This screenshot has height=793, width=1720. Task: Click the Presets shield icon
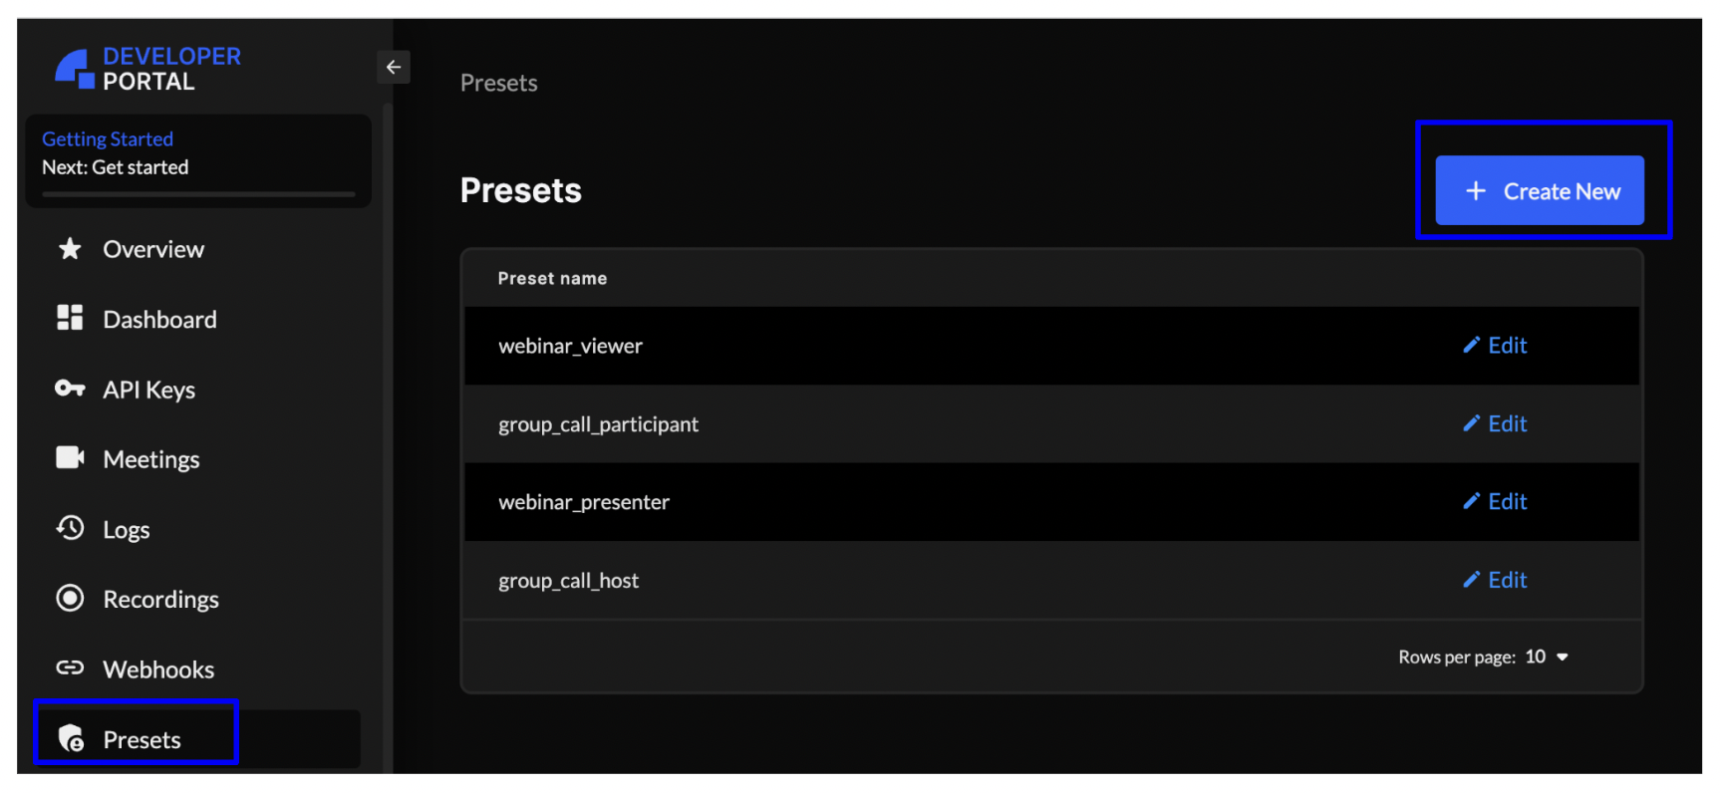pos(72,739)
